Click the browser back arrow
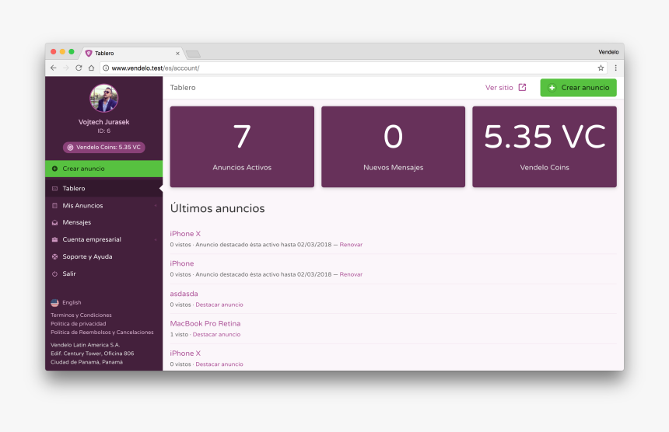Image resolution: width=669 pixels, height=432 pixels. (x=54, y=68)
